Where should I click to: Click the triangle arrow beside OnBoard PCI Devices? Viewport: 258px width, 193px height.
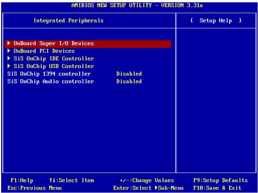tap(9, 51)
